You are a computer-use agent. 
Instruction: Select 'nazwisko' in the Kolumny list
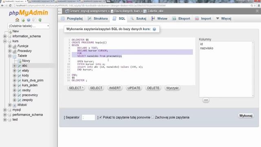click(207, 48)
